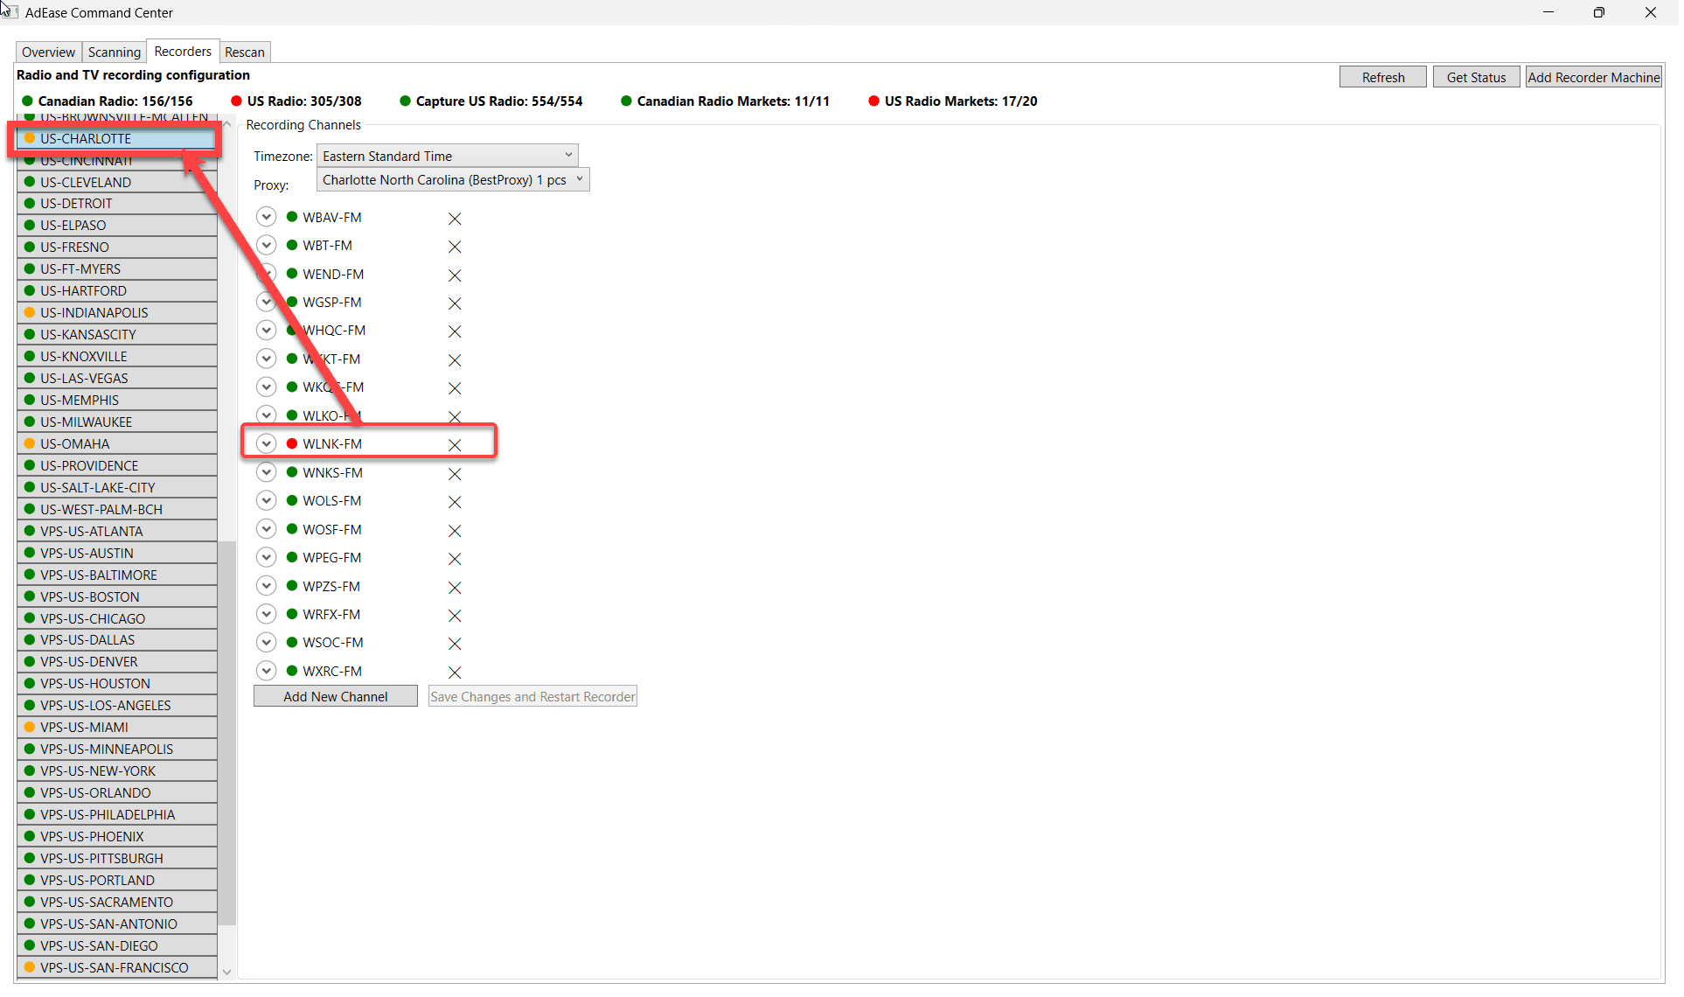Click the red US Radio Markets status dot
This screenshot has width=1684, height=997.
click(873, 101)
